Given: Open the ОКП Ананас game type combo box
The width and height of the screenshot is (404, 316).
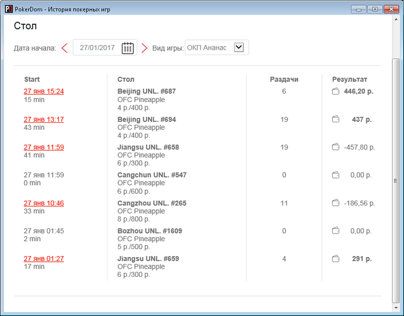Looking at the screenshot, I should click(216, 47).
